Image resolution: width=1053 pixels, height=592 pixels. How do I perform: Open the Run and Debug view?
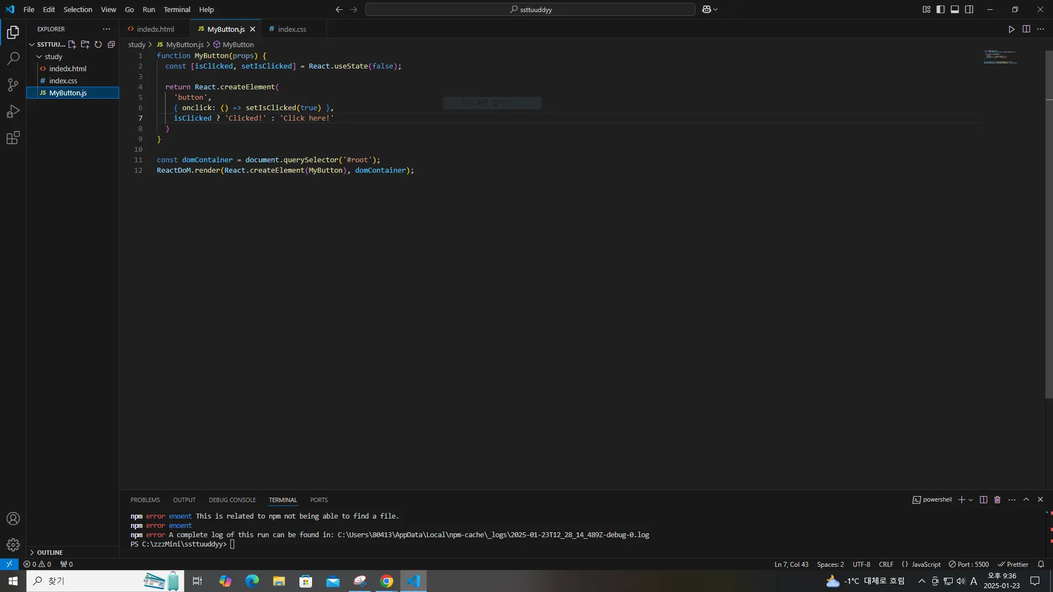(13, 111)
